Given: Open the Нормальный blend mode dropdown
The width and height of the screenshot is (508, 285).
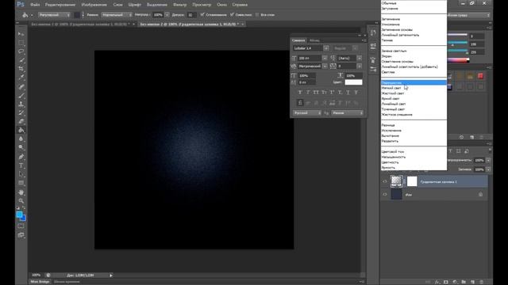Looking at the screenshot, I should pos(117,15).
